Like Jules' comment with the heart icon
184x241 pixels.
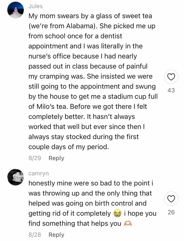tap(171, 77)
